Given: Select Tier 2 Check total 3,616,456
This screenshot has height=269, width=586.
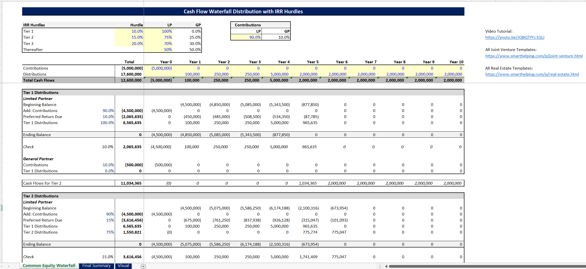Looking at the screenshot, I should coord(129,257).
